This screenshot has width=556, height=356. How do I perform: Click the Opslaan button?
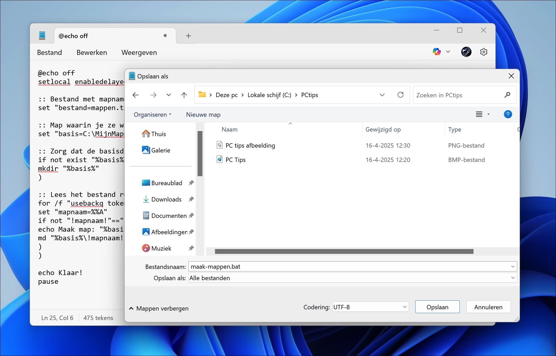(x=437, y=307)
